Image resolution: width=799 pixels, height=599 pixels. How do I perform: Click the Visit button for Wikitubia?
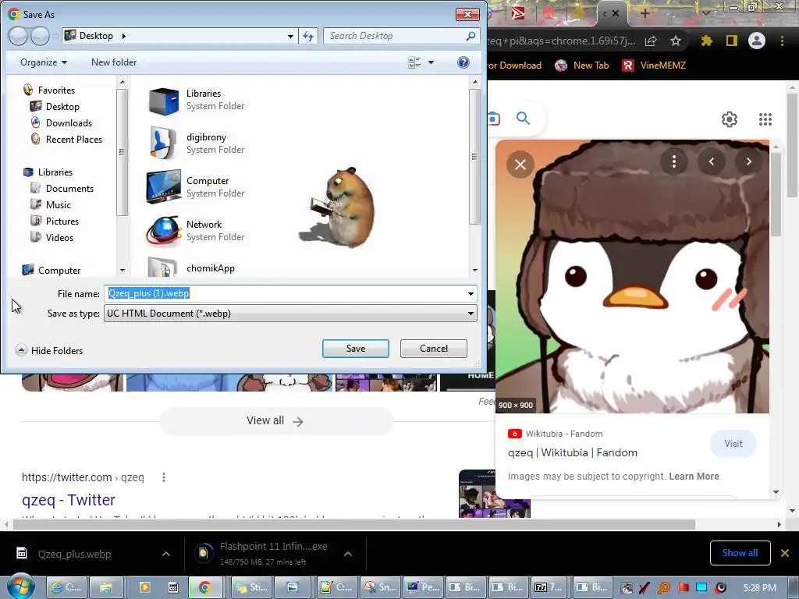coord(733,444)
